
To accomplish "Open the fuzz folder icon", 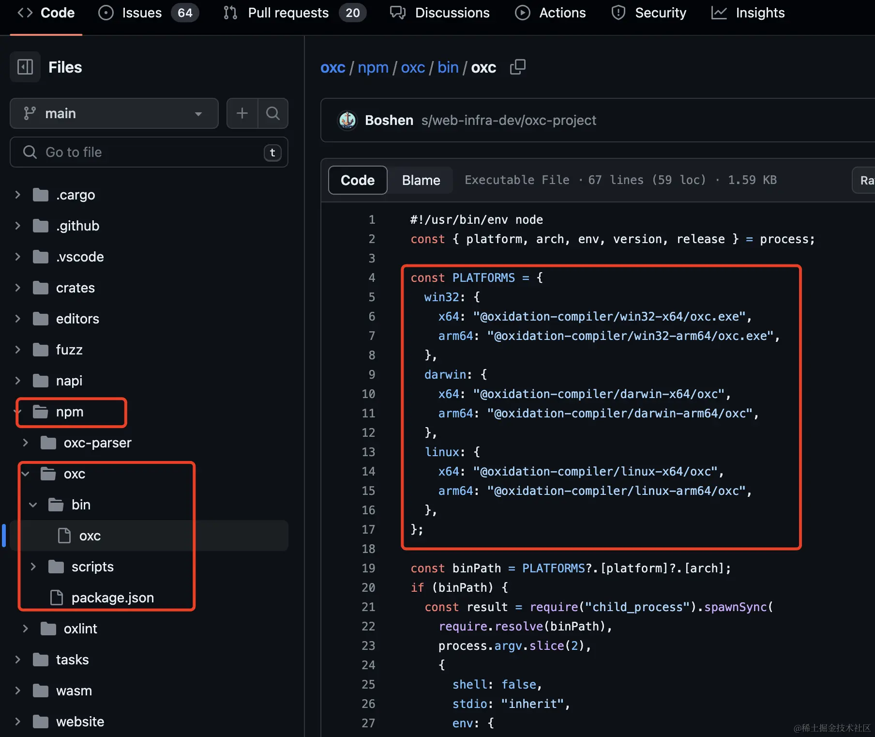I will [41, 350].
